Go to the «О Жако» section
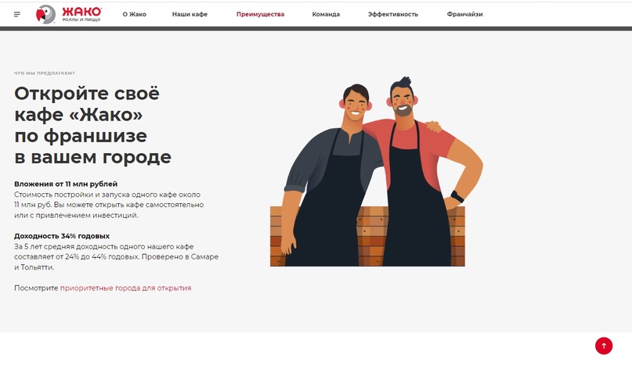632x368 pixels. 134,14
